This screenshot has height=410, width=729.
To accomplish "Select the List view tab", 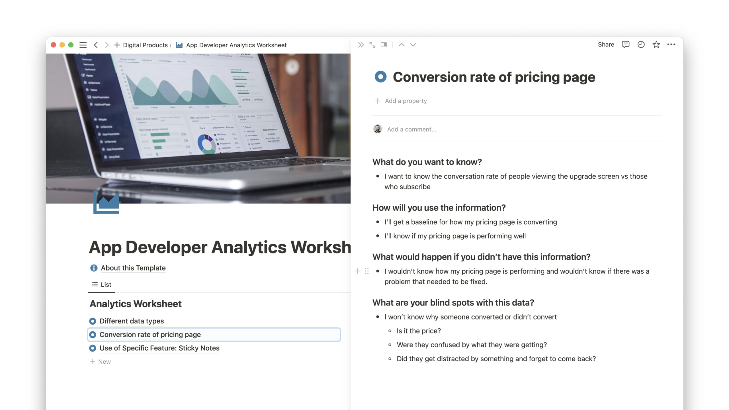I will [x=101, y=284].
